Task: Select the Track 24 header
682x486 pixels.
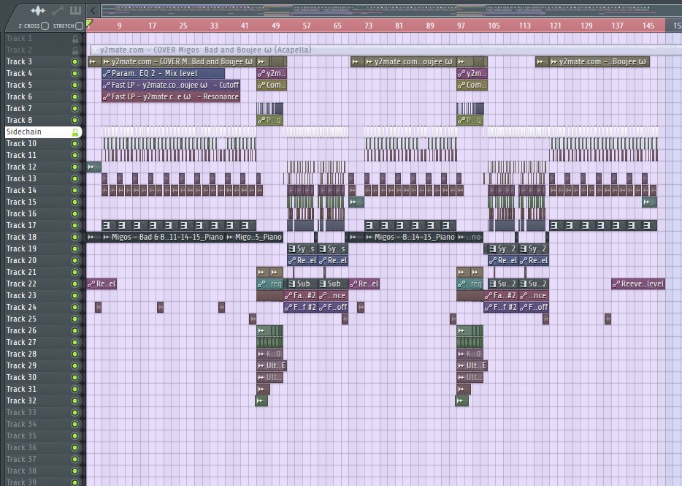Action: pos(43,308)
